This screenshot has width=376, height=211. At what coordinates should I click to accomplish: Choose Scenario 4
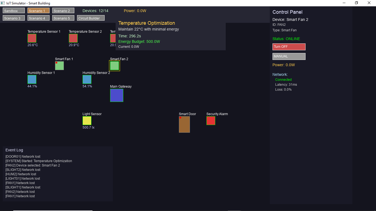(39, 18)
